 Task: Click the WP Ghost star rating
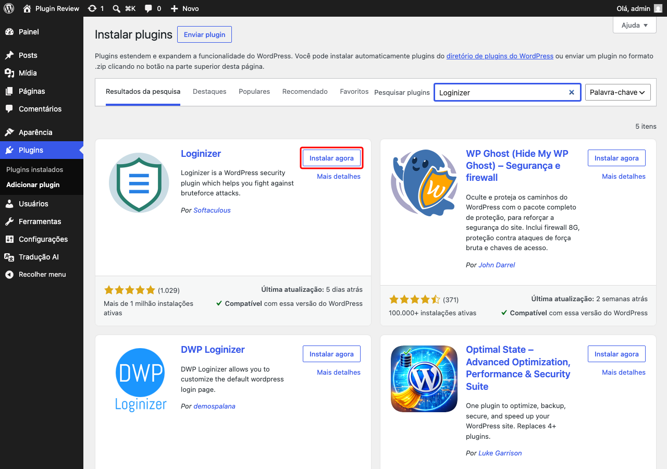[x=415, y=300]
